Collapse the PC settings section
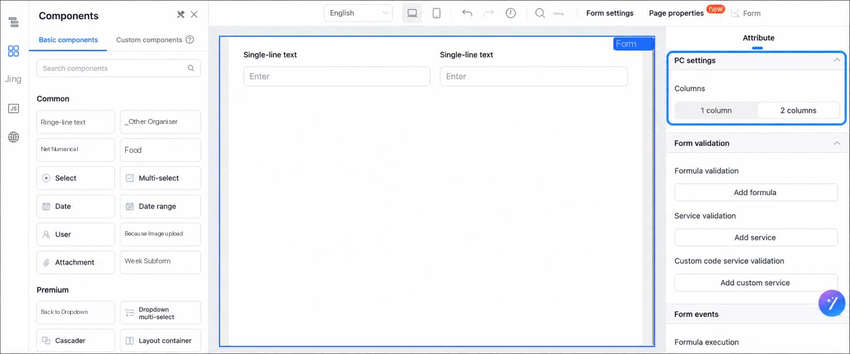 (837, 60)
